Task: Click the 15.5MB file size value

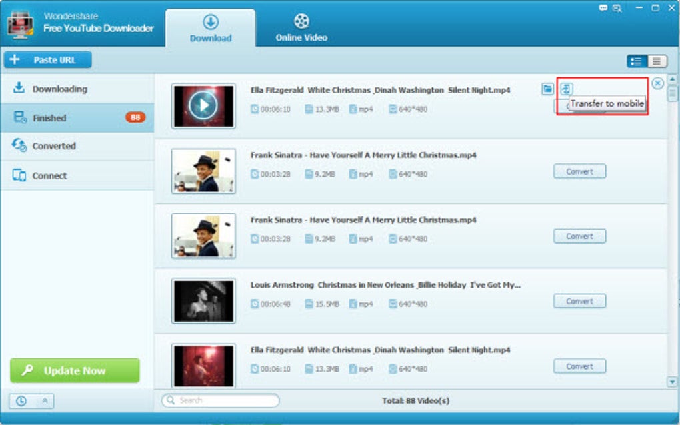Action: [327, 304]
